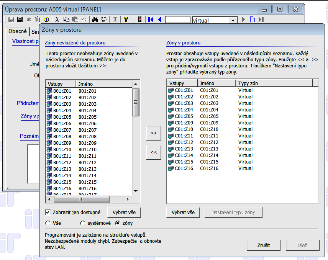
Task: Jump to first record with blue arrow
Action: 151,20
